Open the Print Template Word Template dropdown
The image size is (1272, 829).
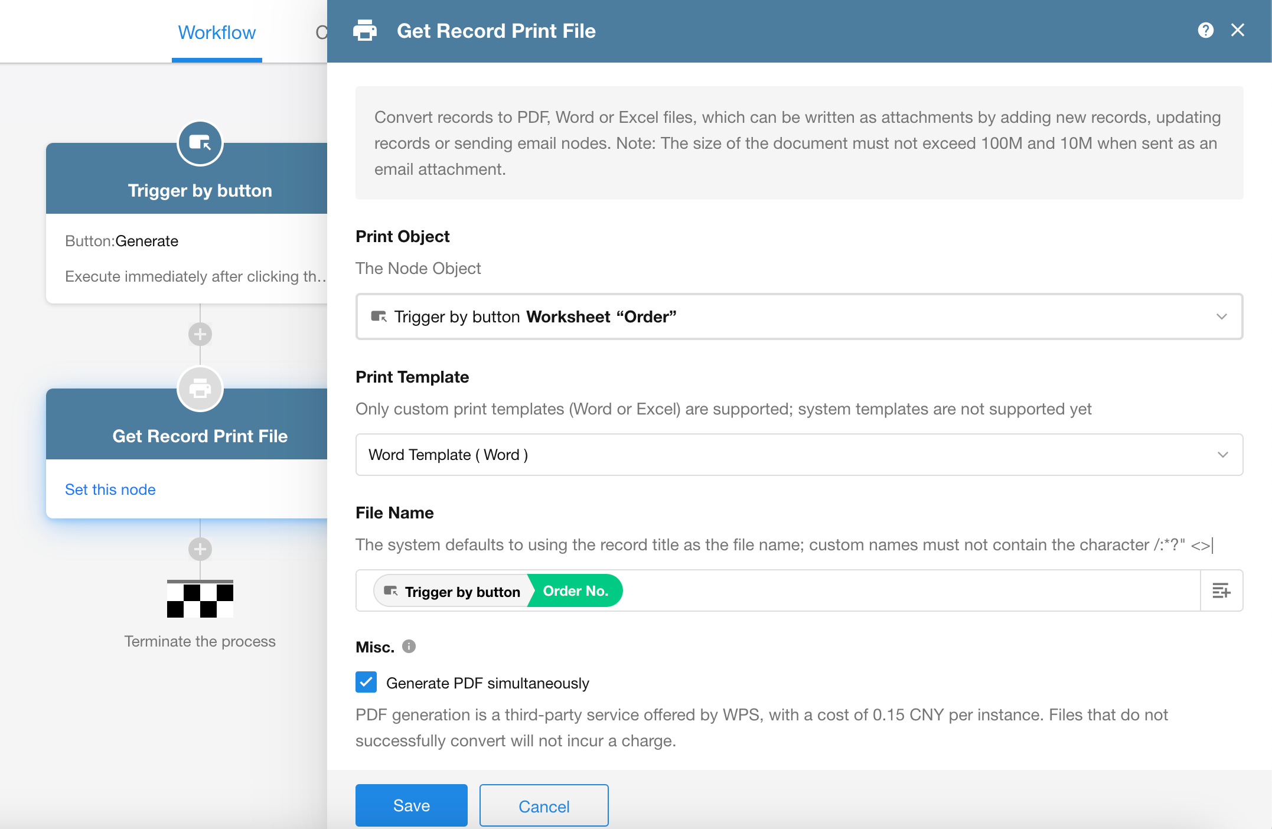(x=799, y=455)
